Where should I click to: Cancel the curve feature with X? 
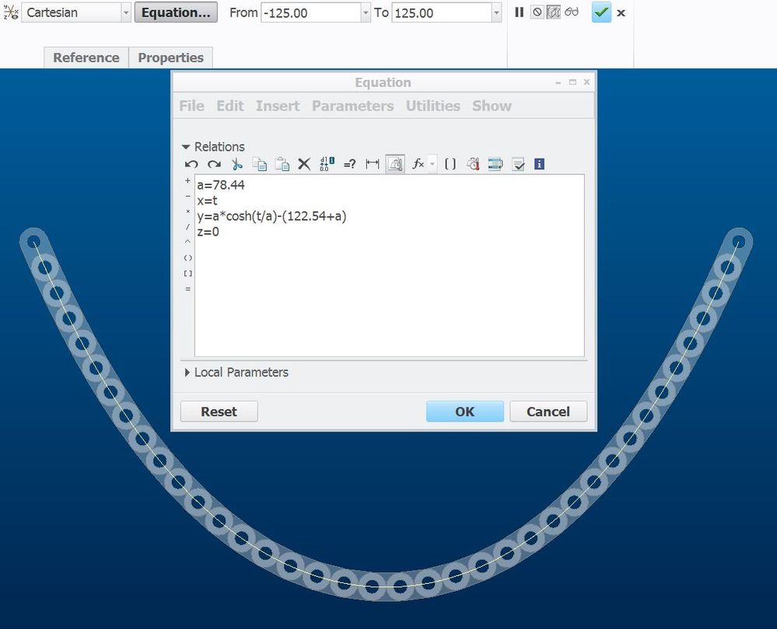pos(621,13)
